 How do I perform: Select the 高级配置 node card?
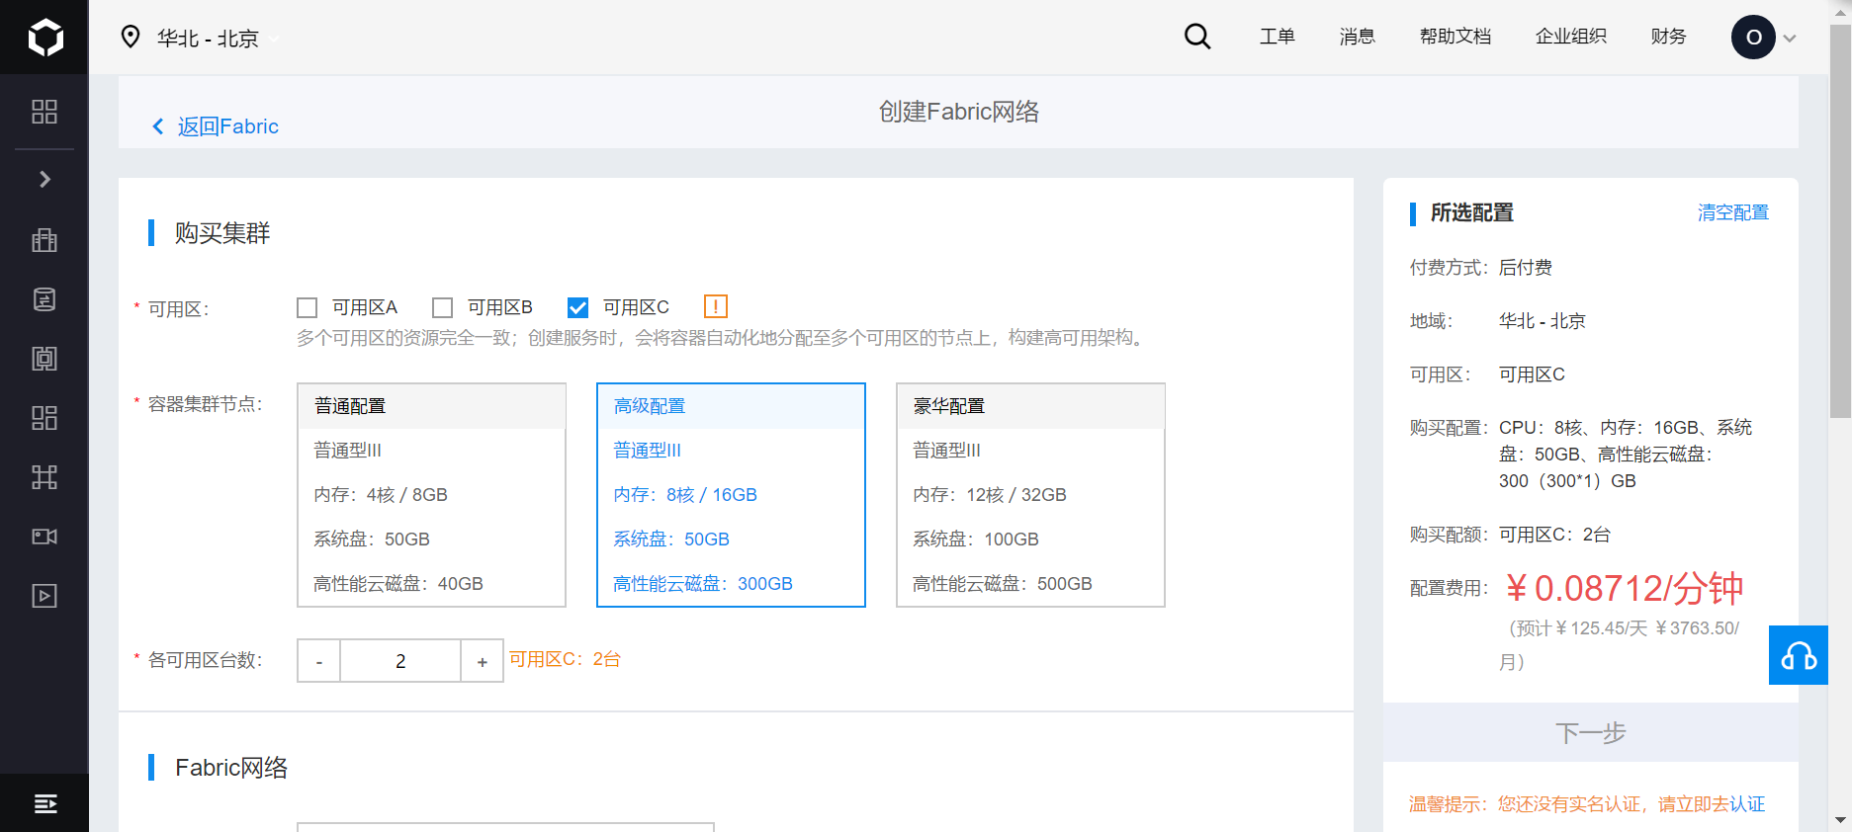click(731, 495)
